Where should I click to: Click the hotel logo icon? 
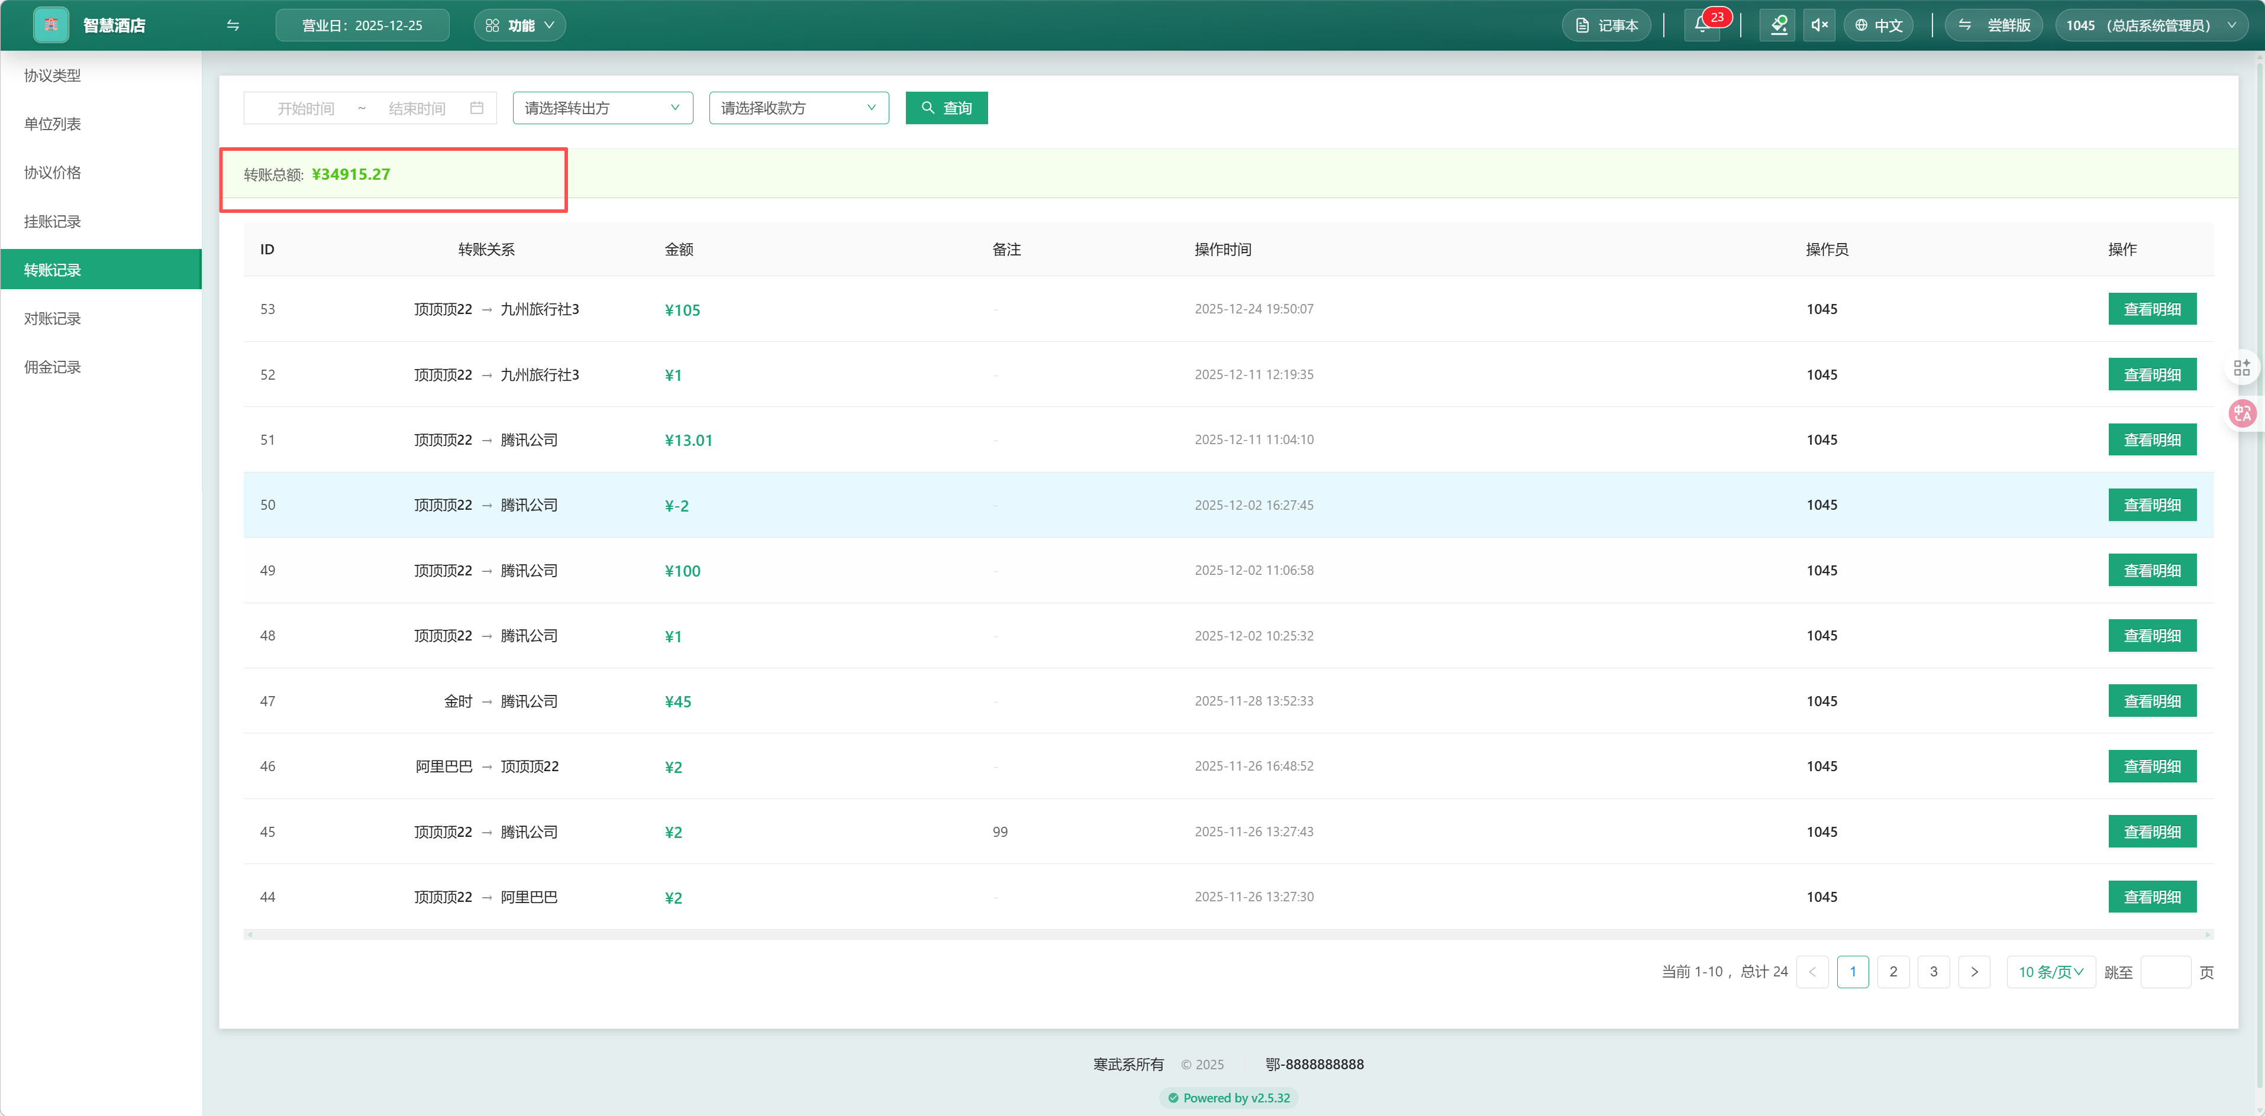click(x=50, y=25)
